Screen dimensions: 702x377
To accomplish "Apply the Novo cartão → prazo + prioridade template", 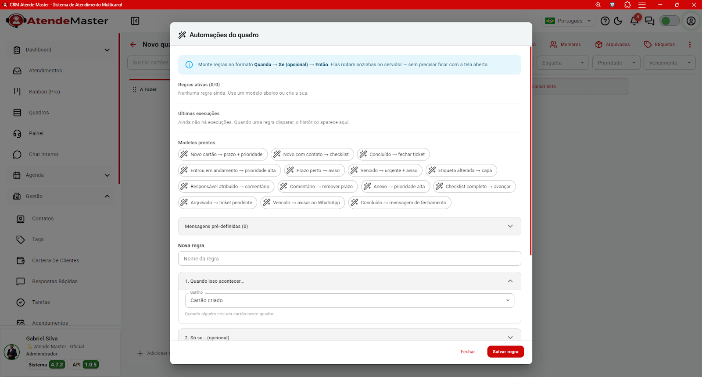I will coord(223,154).
